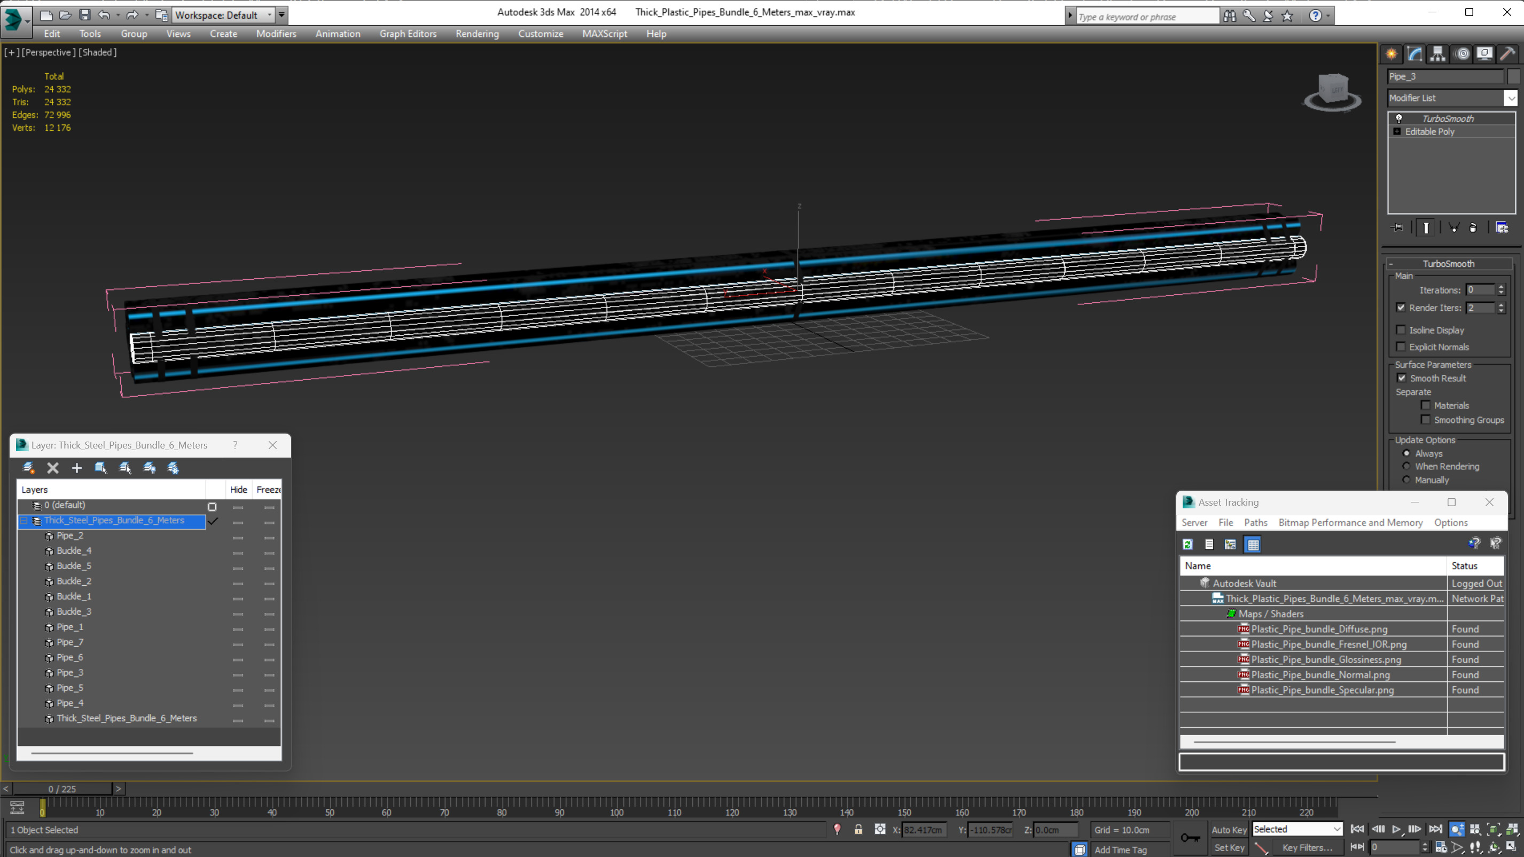Open the Modifiers menu
Image resolution: width=1524 pixels, height=857 pixels.
pos(276,34)
